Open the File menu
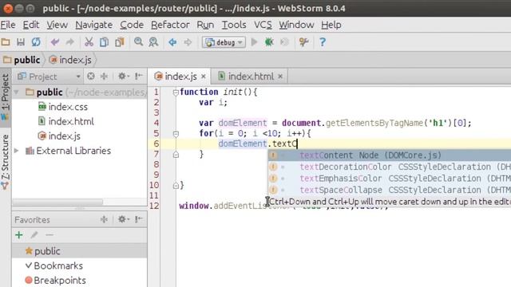Viewport: 511px width, 287px height. coord(8,25)
